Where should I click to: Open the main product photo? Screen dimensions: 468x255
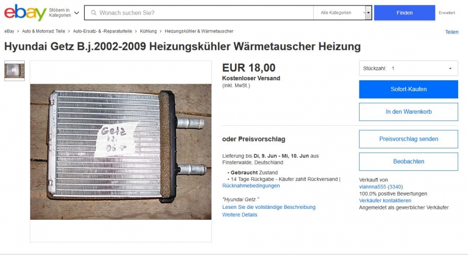pos(121,152)
